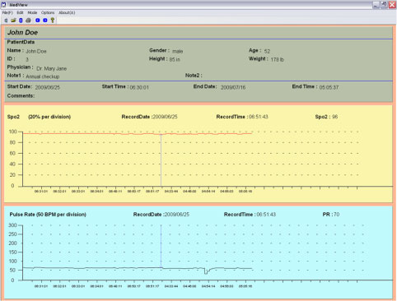This screenshot has width=397, height=301.
Task: Click the '300' label on the pulse rate axis
Action: (12, 225)
